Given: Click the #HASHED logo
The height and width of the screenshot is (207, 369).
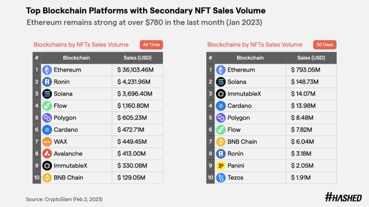Looking at the screenshot, I should (343, 197).
